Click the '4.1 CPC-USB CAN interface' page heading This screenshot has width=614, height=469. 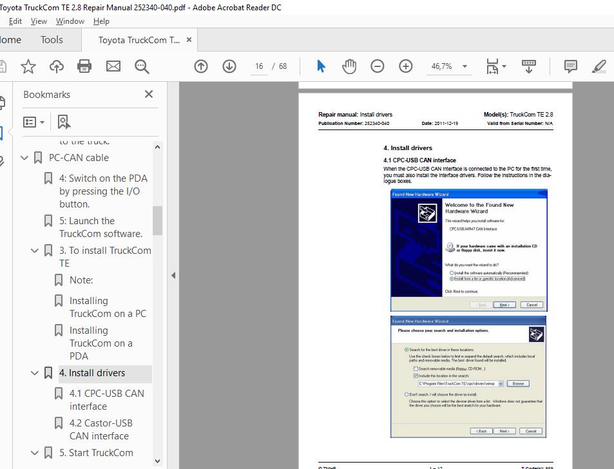[x=419, y=160]
